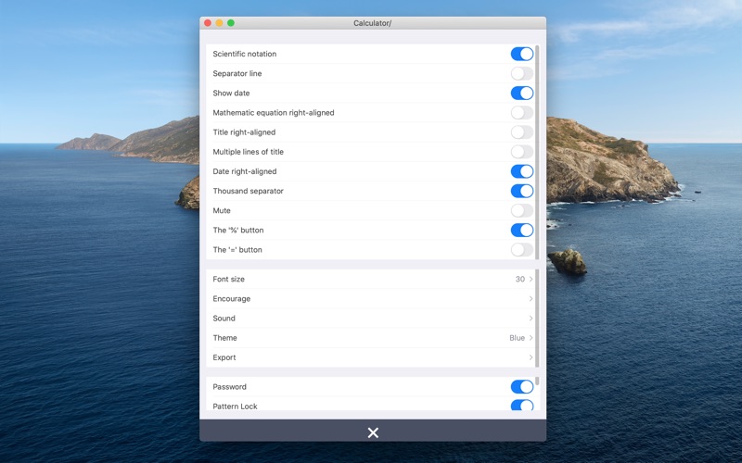Click the Date right-aligned label
742x463 pixels.
245,171
